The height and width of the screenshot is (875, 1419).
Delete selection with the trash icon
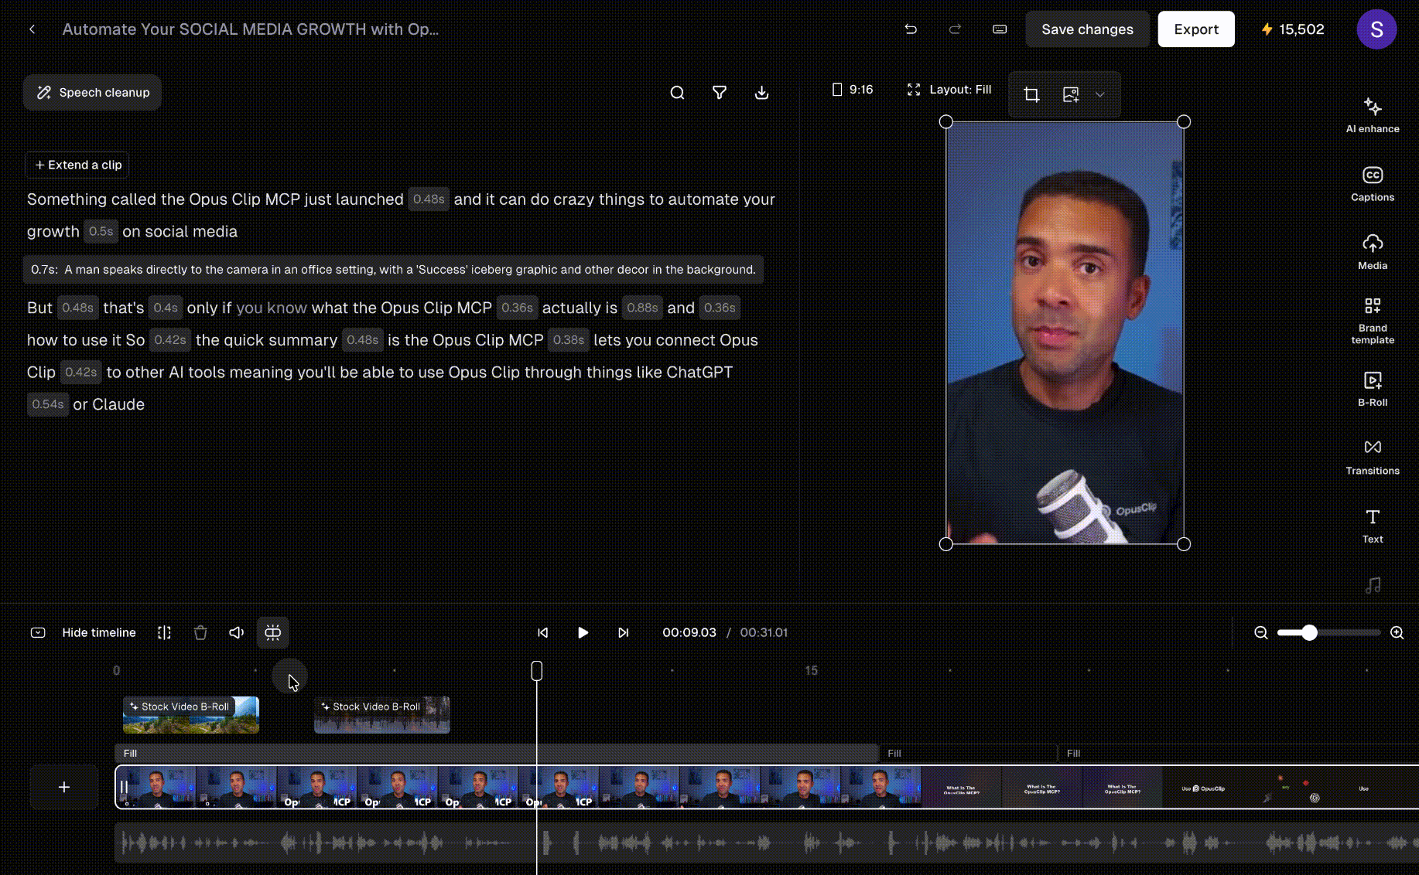pyautogui.click(x=200, y=632)
